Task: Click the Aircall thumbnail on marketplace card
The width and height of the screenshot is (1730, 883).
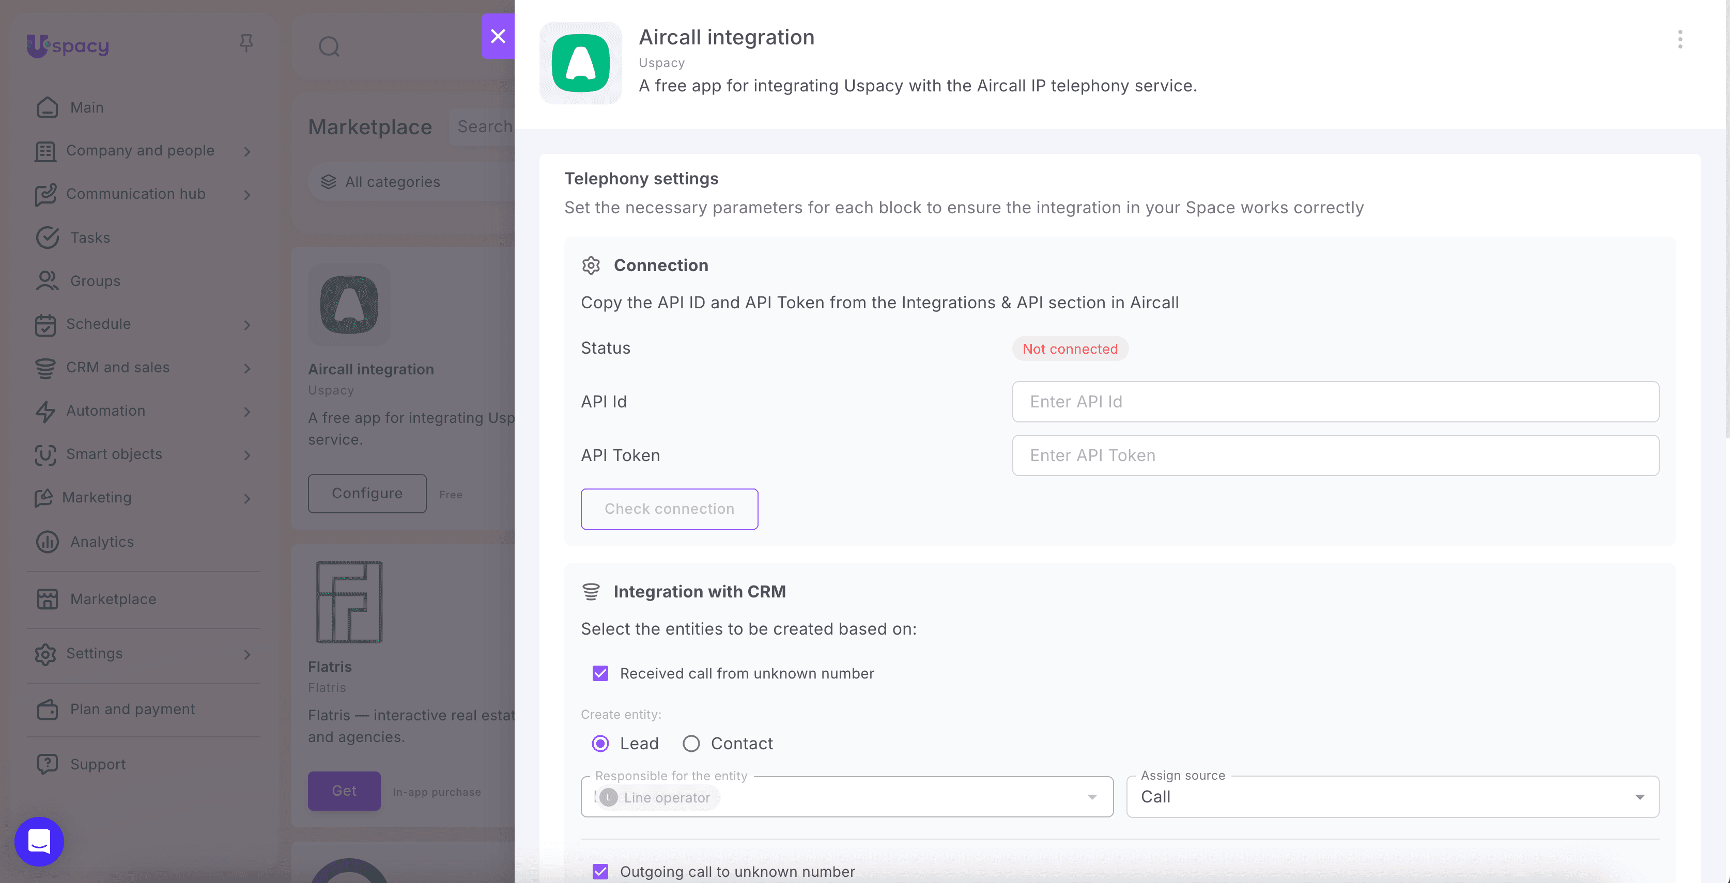Action: pos(349,305)
